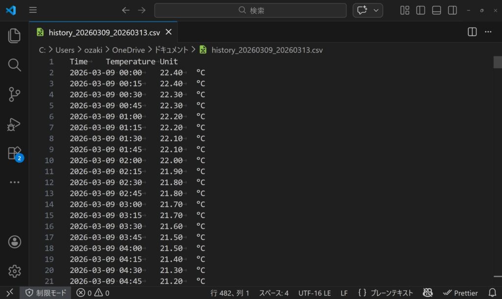Open the Search view in activity bar
Screen dimensions: 502x299
click(14, 65)
